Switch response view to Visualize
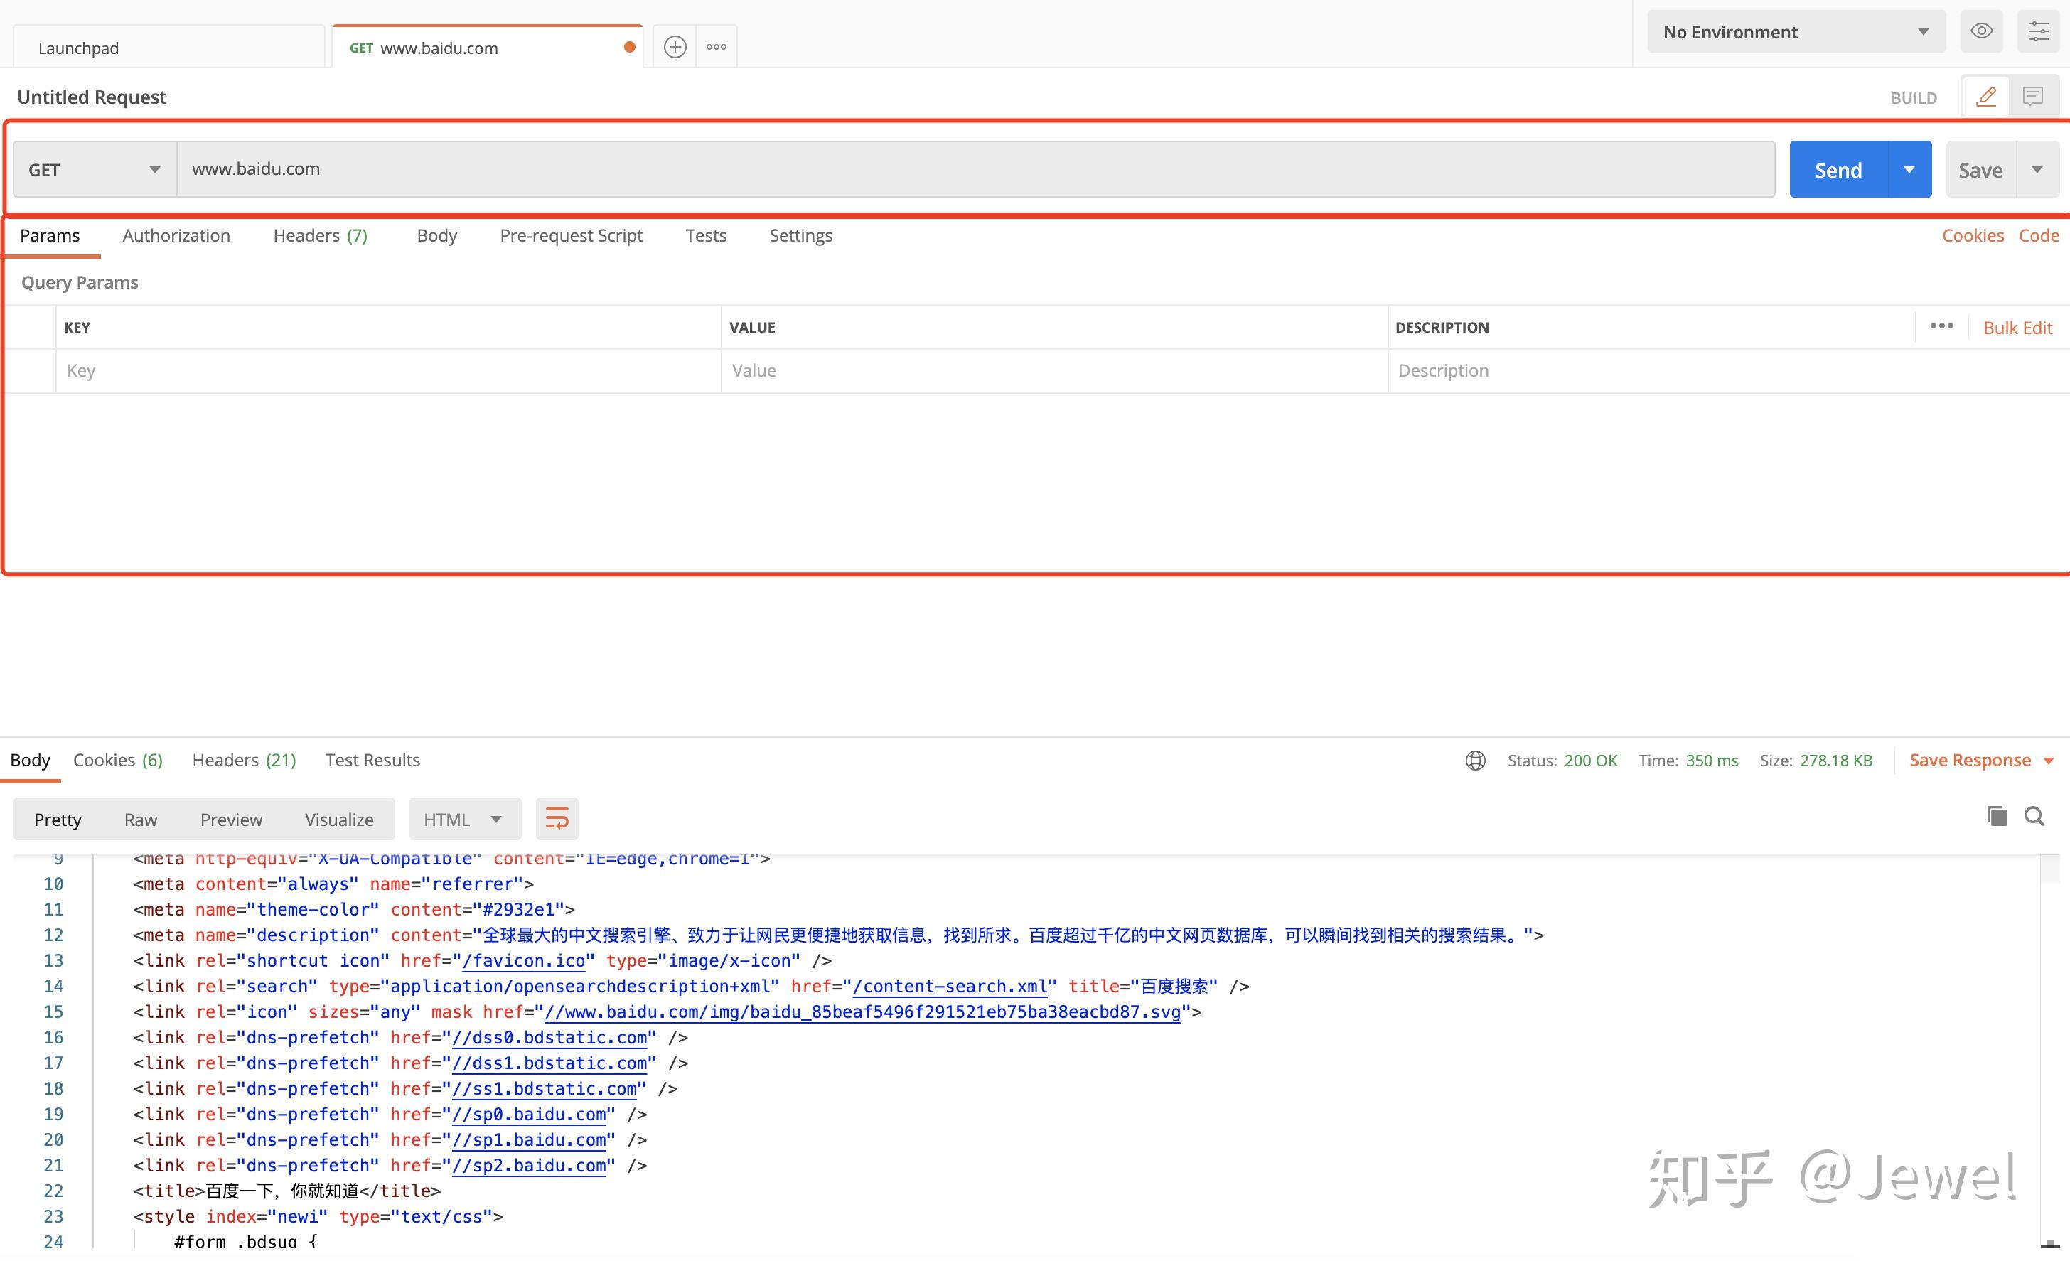Image resolution: width=2070 pixels, height=1261 pixels. pos(339,819)
